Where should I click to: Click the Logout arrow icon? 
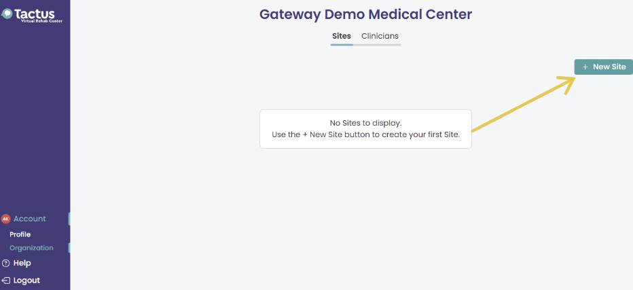coord(5,280)
